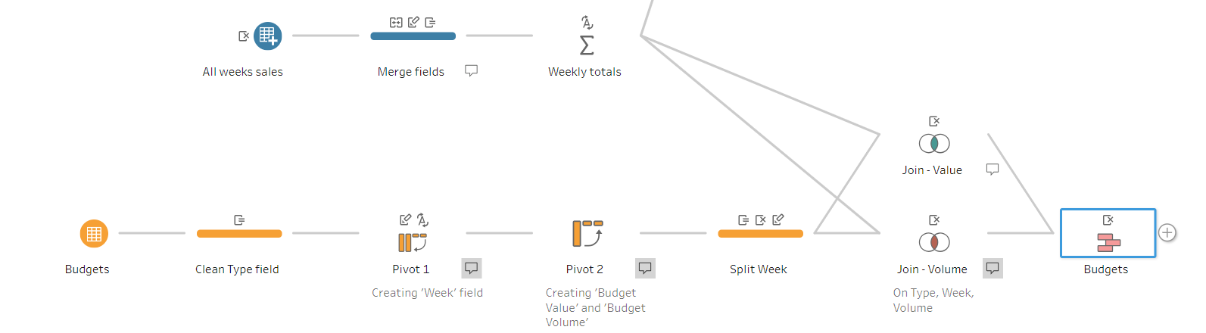Open the Merge fields comment icon
Viewport: 1206px width, 333px height.
pos(471,70)
